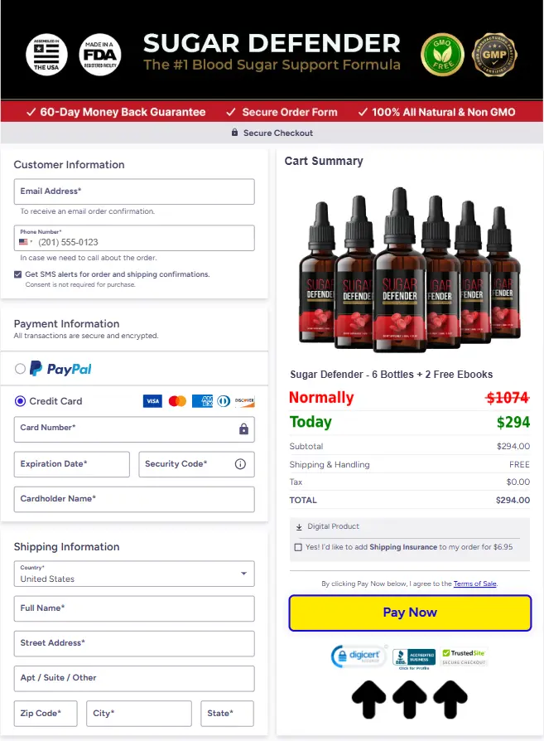
Task: Click the Made in a FDA facility badge
Action: coord(99,55)
